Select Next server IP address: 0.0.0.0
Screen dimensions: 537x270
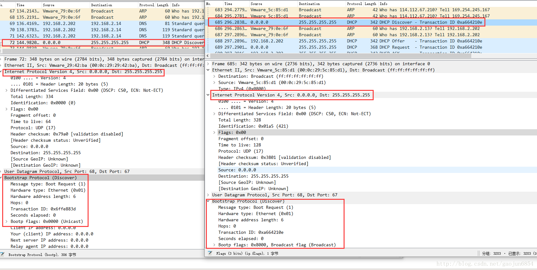pos(49,240)
